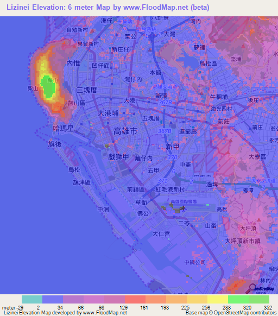
Task: Pick the yellow legend swatch at 256 meters
Action: [x=218, y=299]
